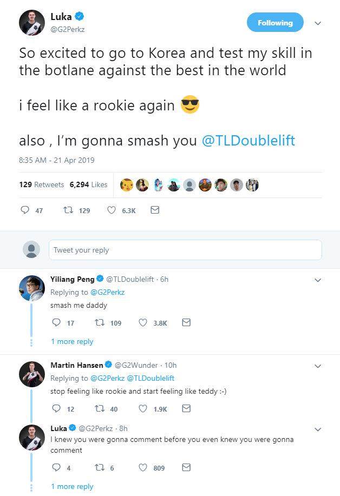Reply to Martin Hansen's tweet

point(56,409)
